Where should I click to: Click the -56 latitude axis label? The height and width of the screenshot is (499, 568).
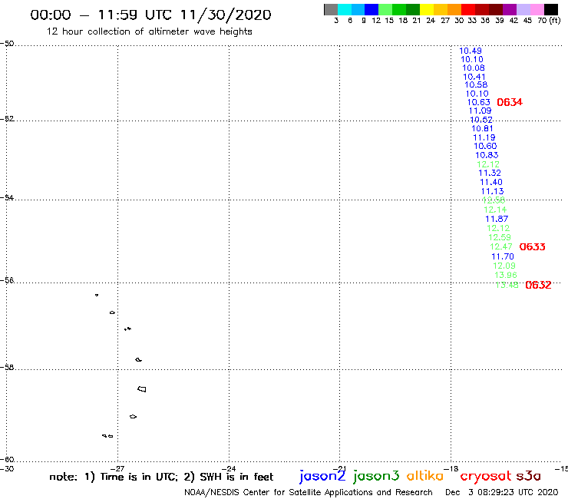click(7, 280)
